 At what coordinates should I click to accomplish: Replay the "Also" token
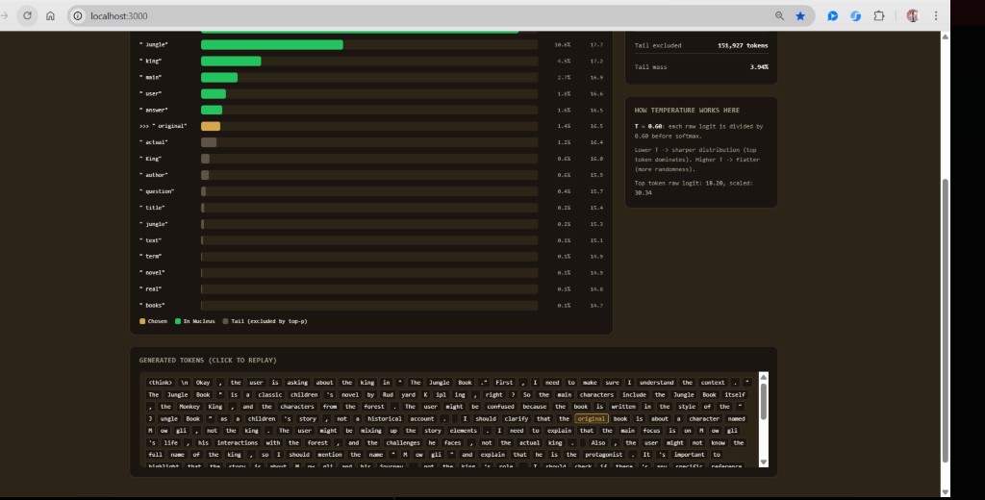tap(597, 442)
